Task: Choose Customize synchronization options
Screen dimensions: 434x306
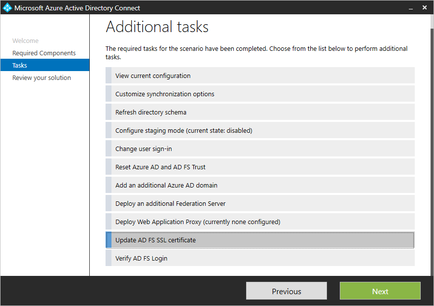Action: [x=260, y=94]
